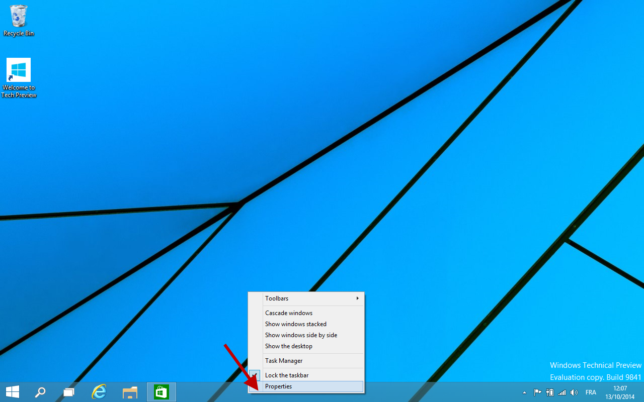Choose Cascade windows

click(306, 313)
